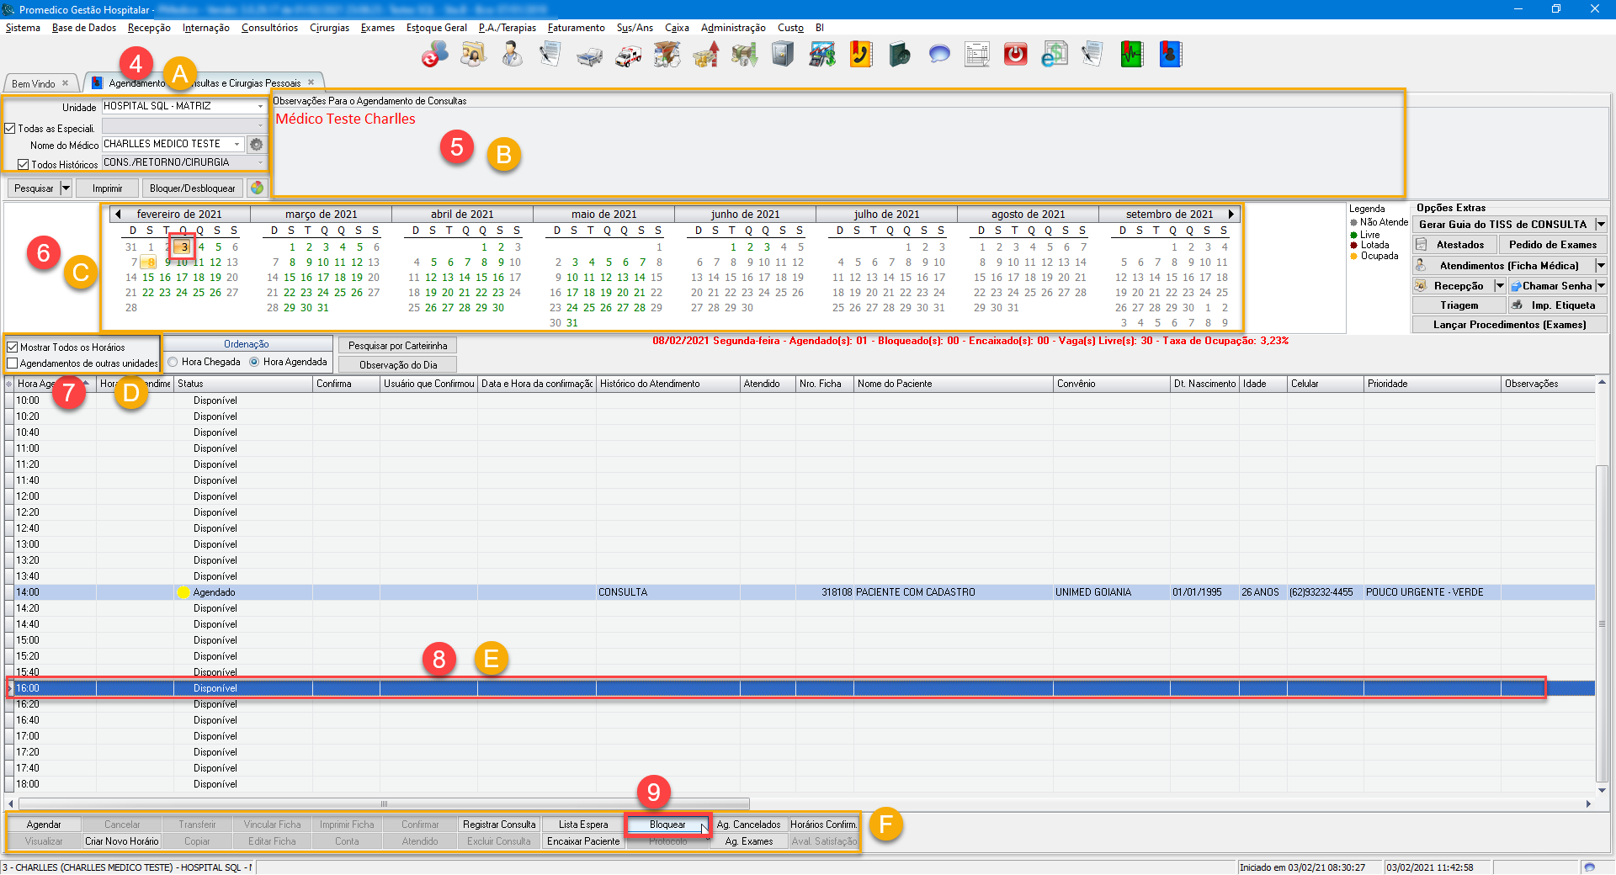Click the Bloquear button

[667, 825]
